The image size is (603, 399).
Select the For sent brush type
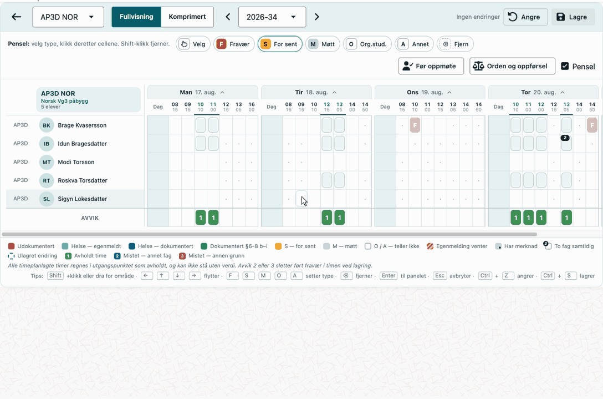pyautogui.click(x=280, y=44)
